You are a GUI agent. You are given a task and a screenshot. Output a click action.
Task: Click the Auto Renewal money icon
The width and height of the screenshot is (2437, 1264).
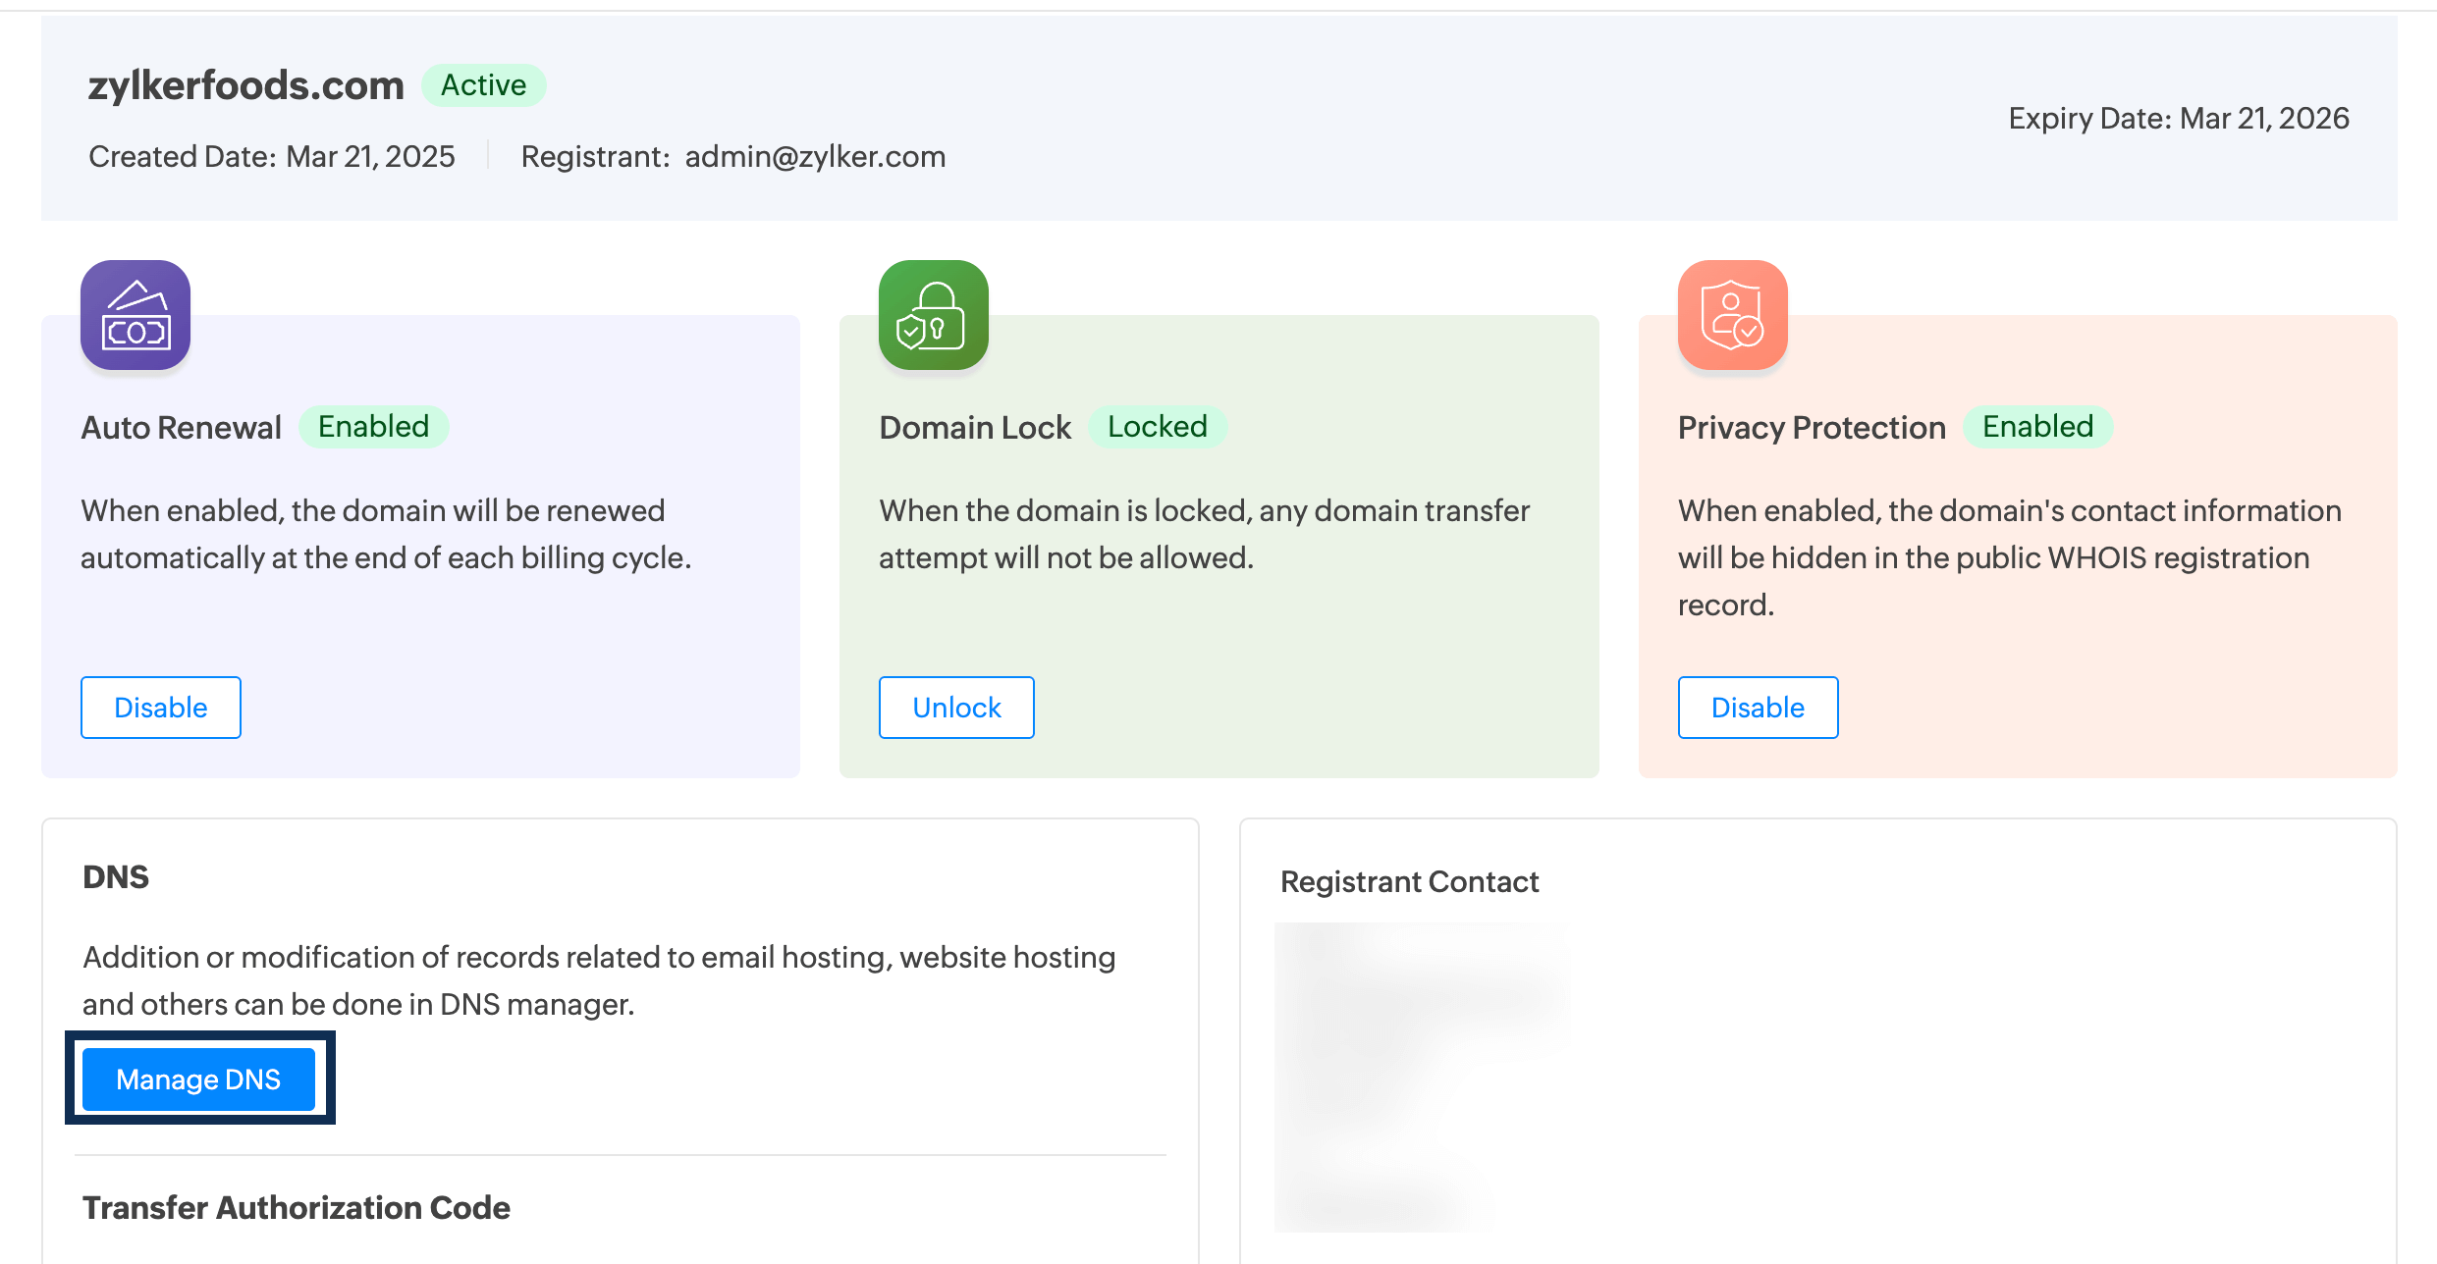tap(135, 315)
